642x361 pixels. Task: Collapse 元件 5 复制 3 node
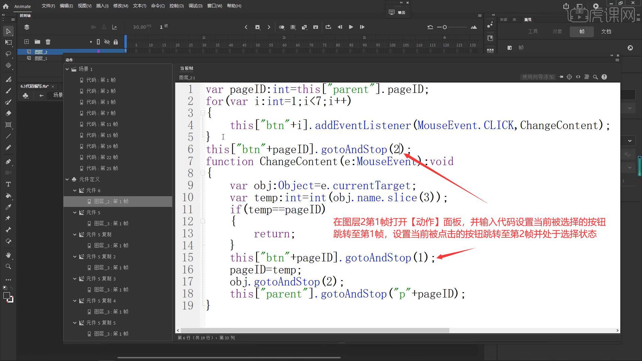75,279
